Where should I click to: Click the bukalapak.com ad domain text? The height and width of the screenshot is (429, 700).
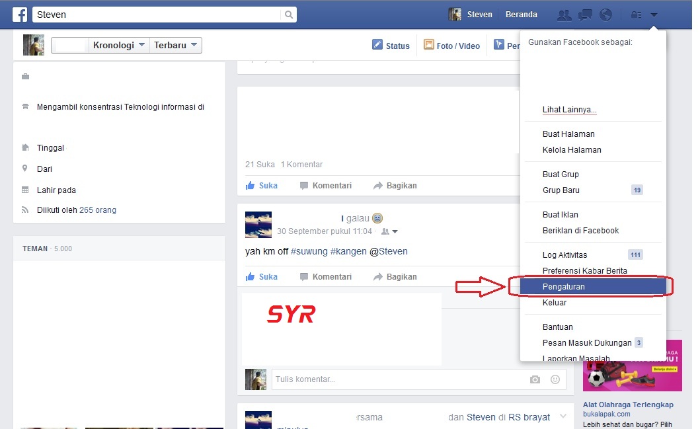606,414
